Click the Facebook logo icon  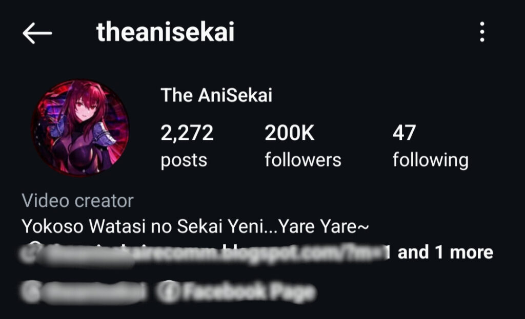tap(169, 292)
